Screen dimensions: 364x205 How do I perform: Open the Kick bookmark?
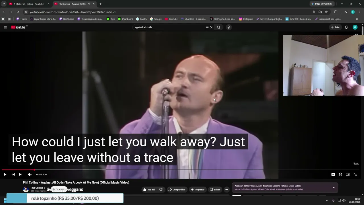click(x=111, y=19)
